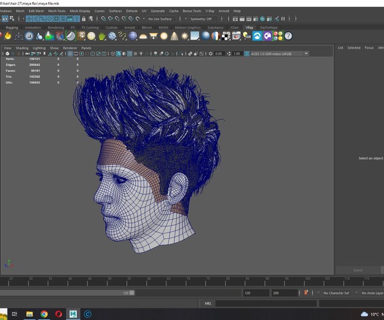Click the List tab in Attribute Editor
Screen dimensions: 384x320
[x=340, y=48]
